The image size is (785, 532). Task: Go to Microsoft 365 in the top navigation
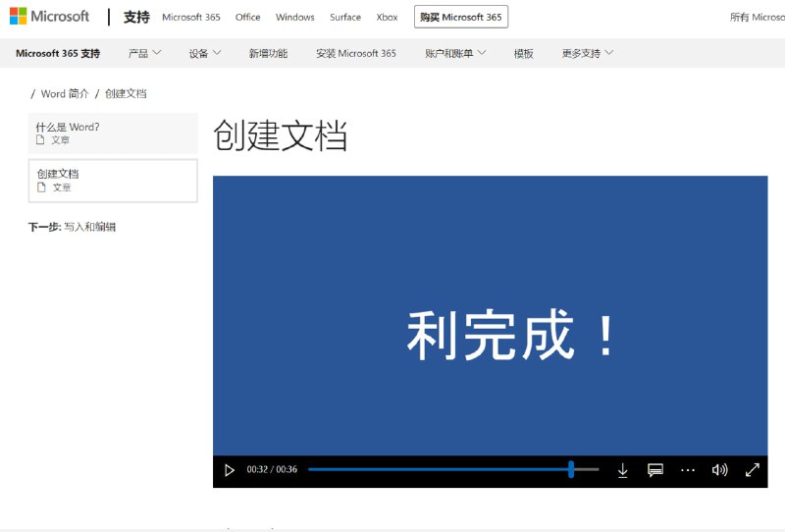[191, 17]
